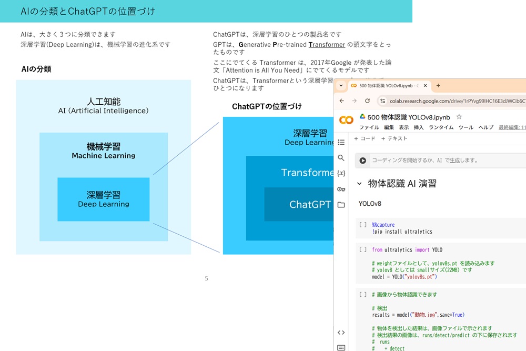Click the 生成 AI link in empty cell
526x351 pixels.
tap(454, 161)
